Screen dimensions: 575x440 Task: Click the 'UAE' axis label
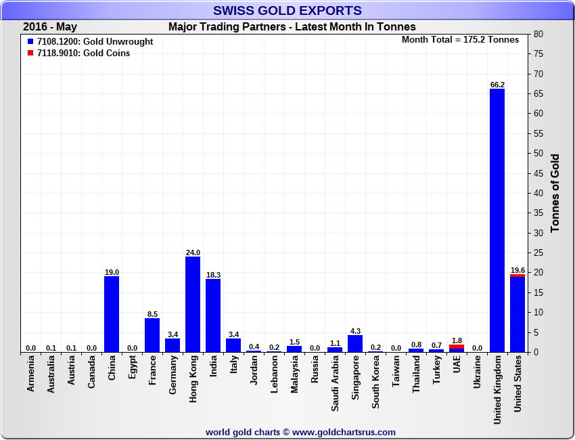[x=457, y=364]
